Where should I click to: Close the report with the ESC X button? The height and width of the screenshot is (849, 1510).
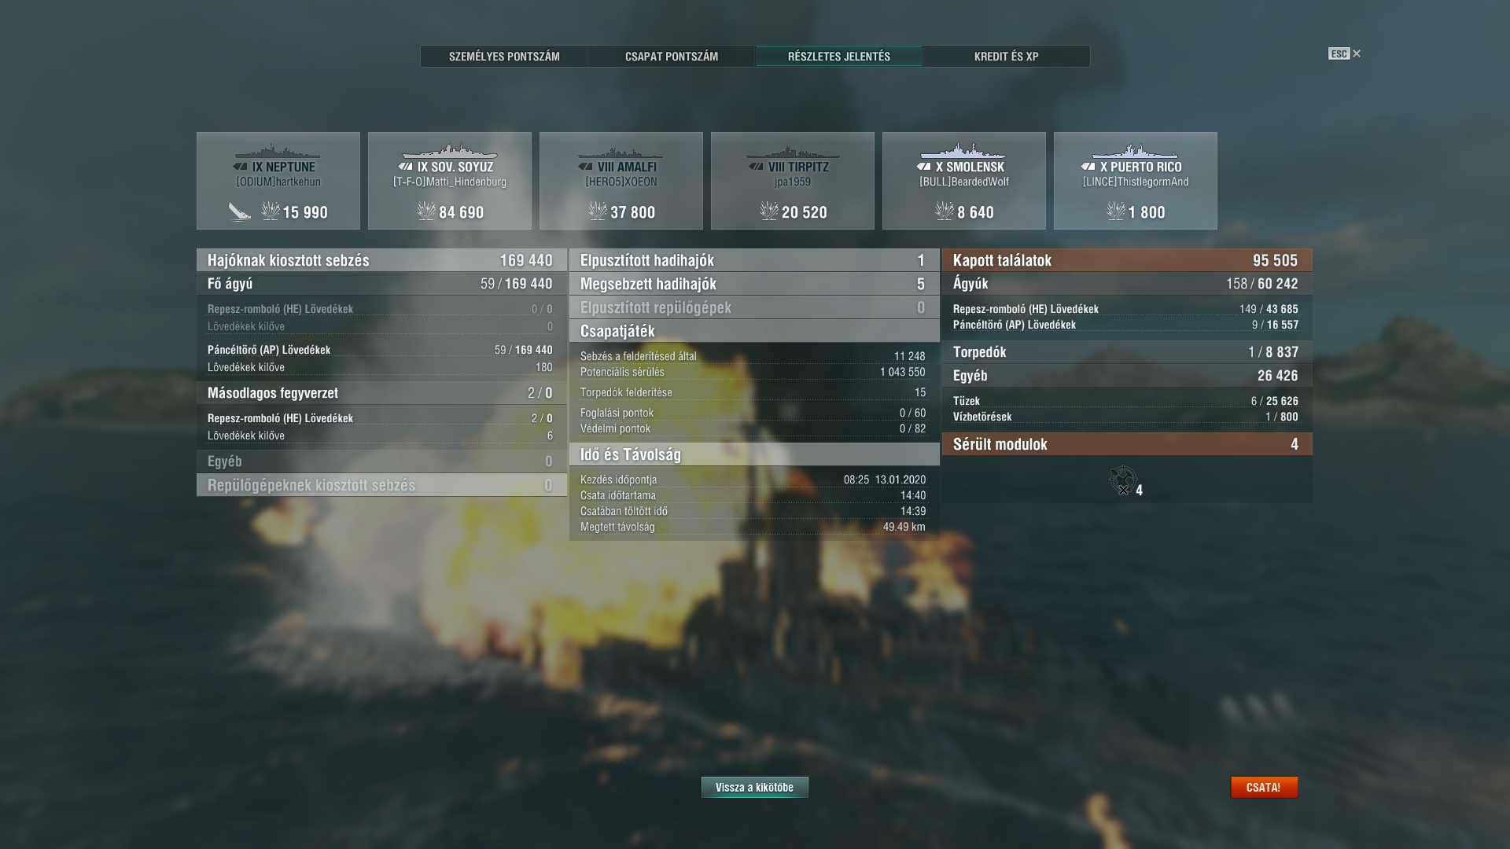point(1345,53)
